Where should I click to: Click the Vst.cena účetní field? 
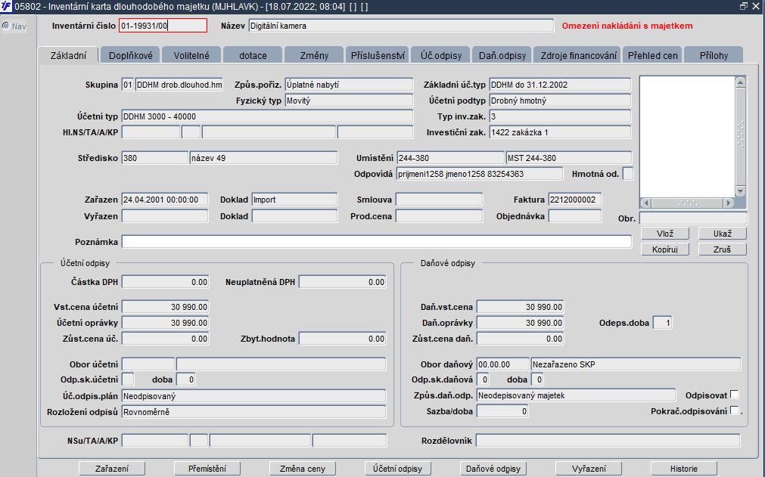tap(166, 306)
